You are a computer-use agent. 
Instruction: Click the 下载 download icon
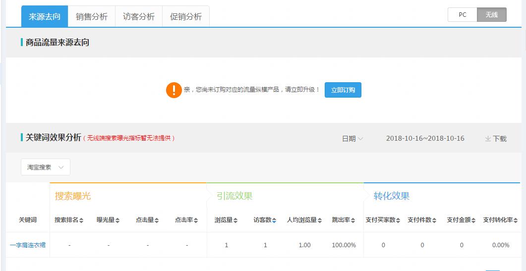click(x=488, y=139)
